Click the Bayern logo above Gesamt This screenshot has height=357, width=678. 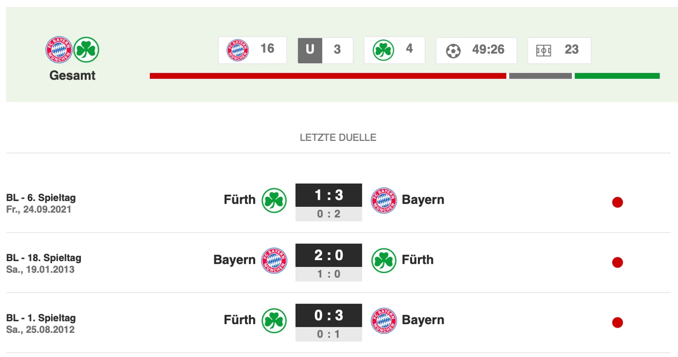point(59,50)
